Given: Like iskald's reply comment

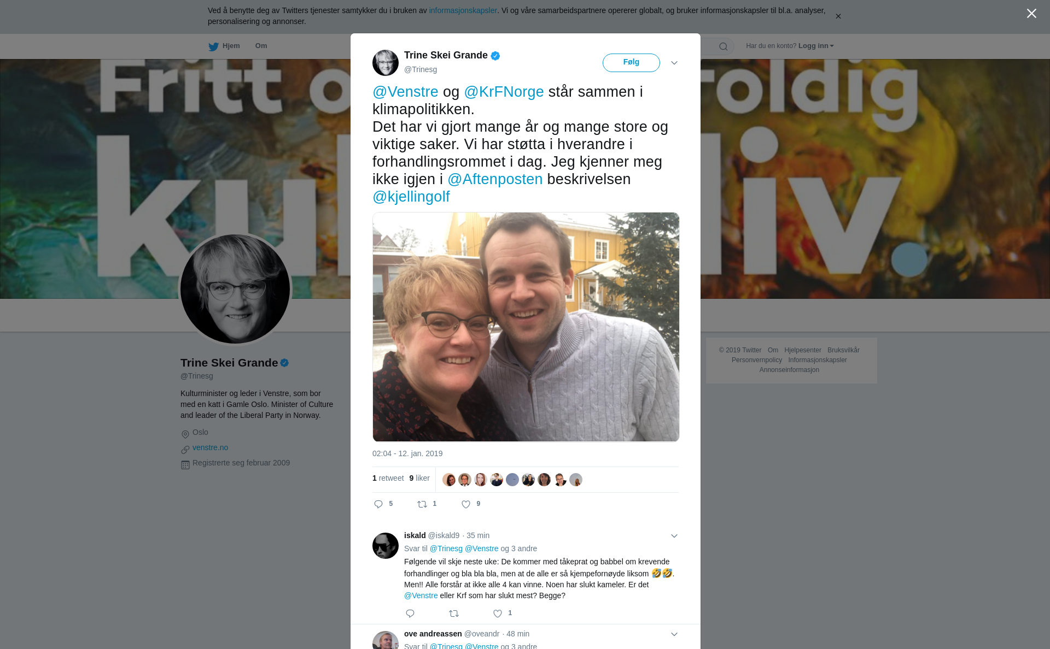Looking at the screenshot, I should (498, 613).
